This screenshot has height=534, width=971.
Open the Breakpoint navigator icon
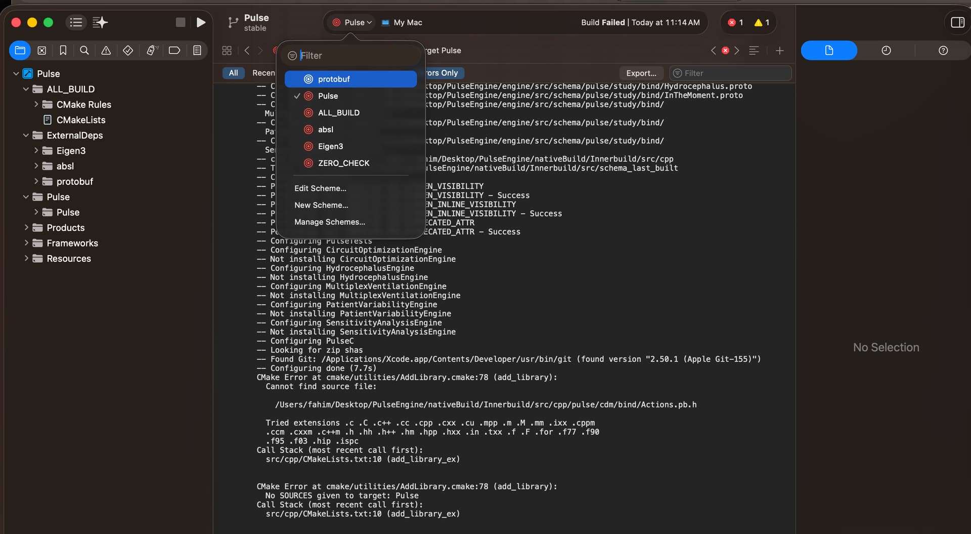[174, 51]
